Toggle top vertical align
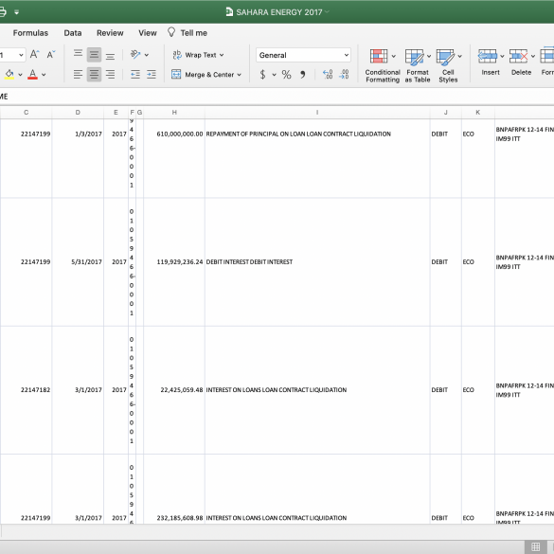 point(78,54)
